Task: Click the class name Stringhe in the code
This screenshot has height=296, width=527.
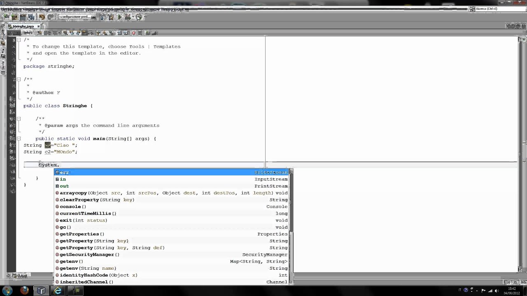Action: tap(75, 106)
